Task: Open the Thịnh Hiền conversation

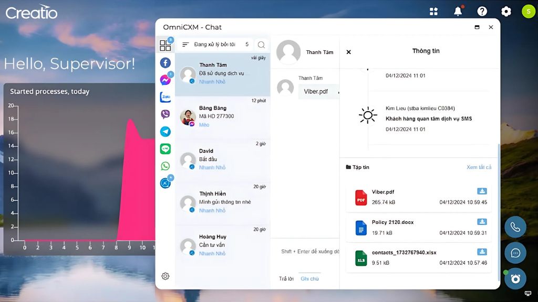Action: [223, 203]
